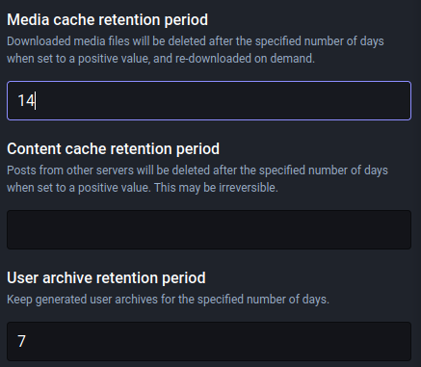The image size is (421, 367).
Task: Click the word "User" in the third heading
Action: [22, 277]
